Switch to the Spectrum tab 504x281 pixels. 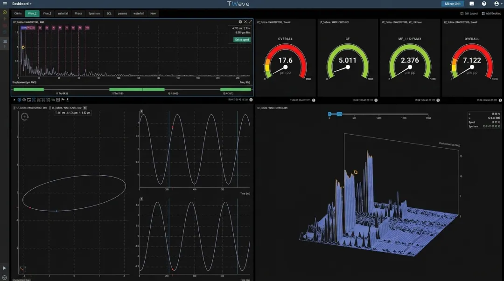[x=94, y=14]
